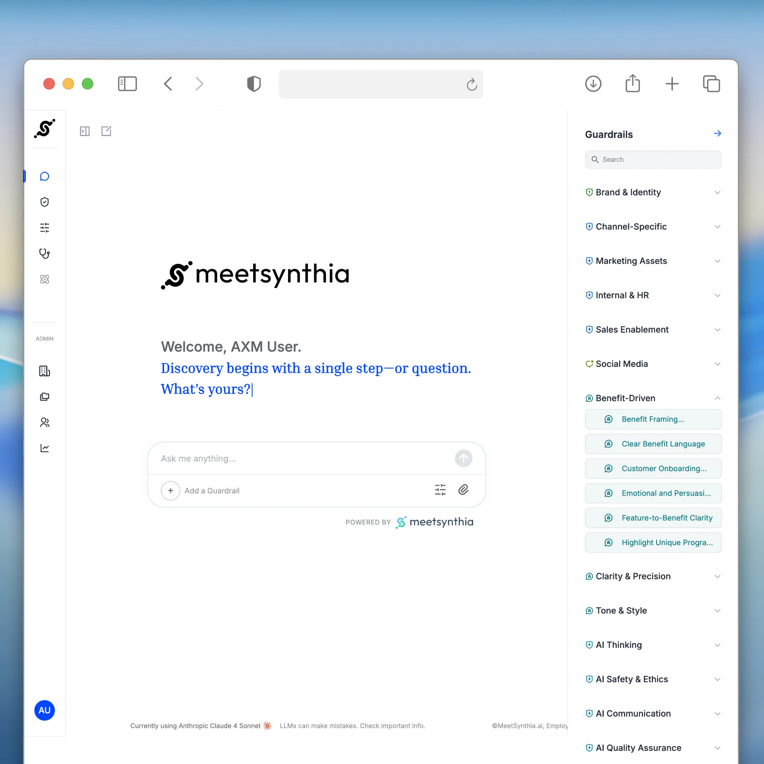The image size is (764, 764).
Task: Open the settings sliders icon in sidebar
Action: (45, 228)
